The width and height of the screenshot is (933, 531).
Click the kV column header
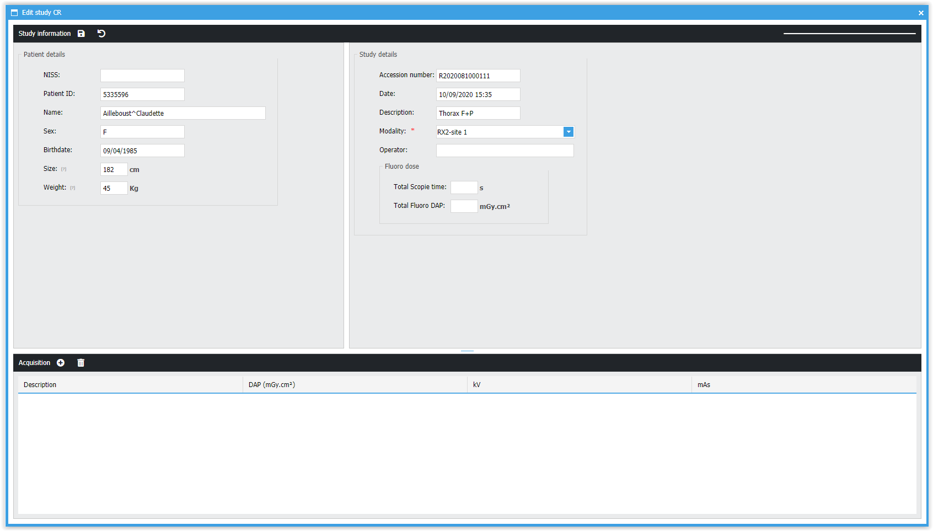pyautogui.click(x=579, y=385)
